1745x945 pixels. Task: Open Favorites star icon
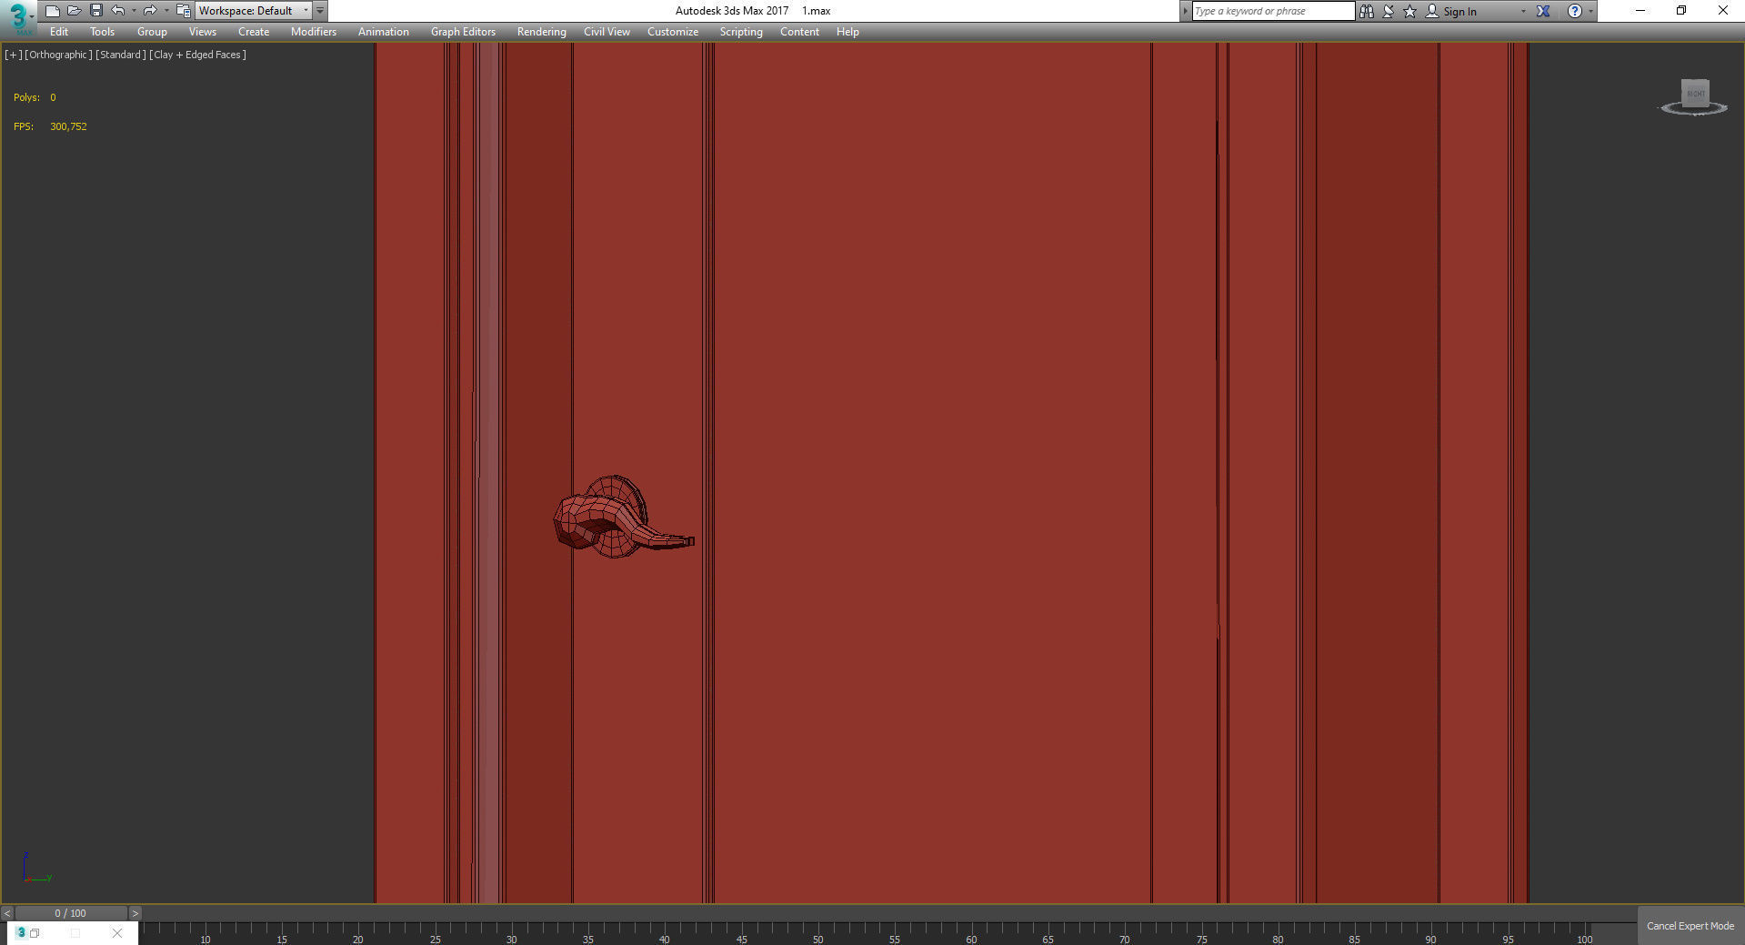point(1410,11)
